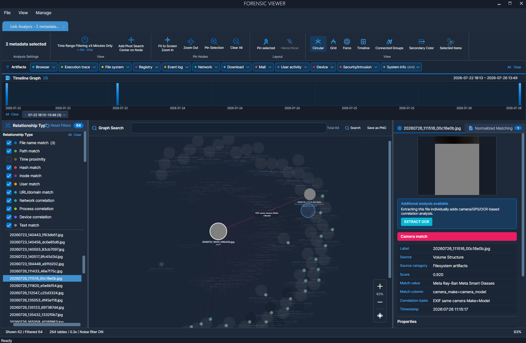Open System info (4/4) dropdown
Image resolution: width=526 pixels, height=343 pixels.
[401, 67]
